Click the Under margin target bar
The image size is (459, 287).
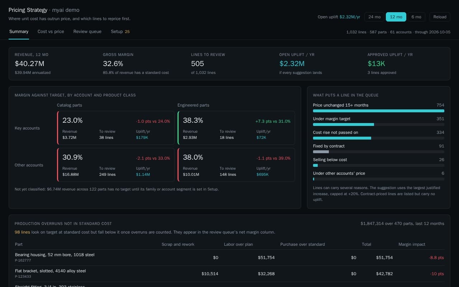pyautogui.click(x=379, y=124)
